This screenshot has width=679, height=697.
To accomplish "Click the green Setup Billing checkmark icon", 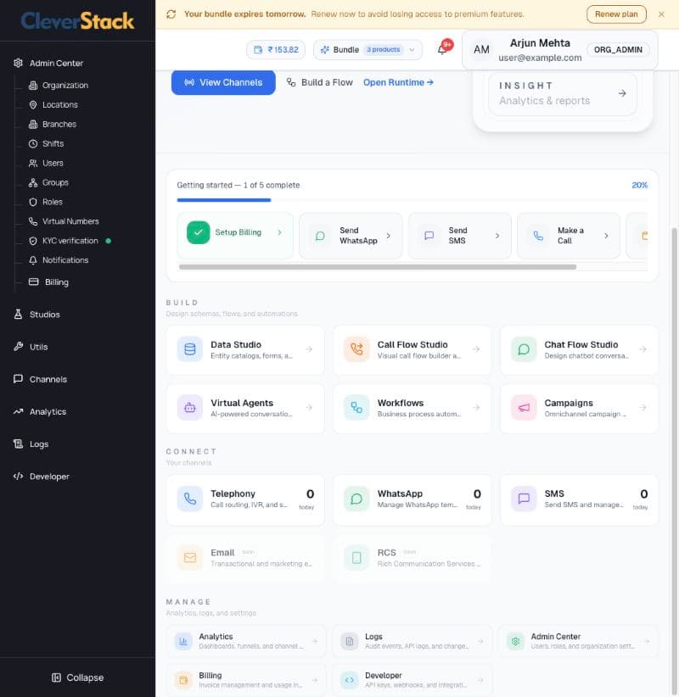I will pyautogui.click(x=199, y=232).
